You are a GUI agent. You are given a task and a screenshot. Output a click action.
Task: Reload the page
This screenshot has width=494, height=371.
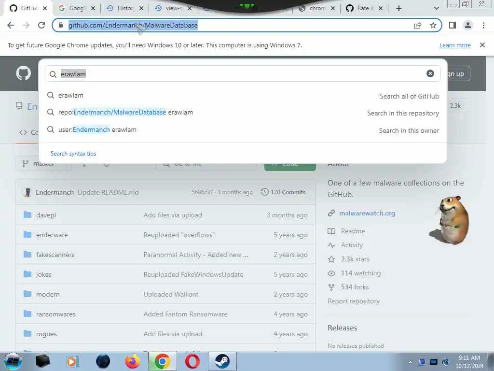point(41,25)
